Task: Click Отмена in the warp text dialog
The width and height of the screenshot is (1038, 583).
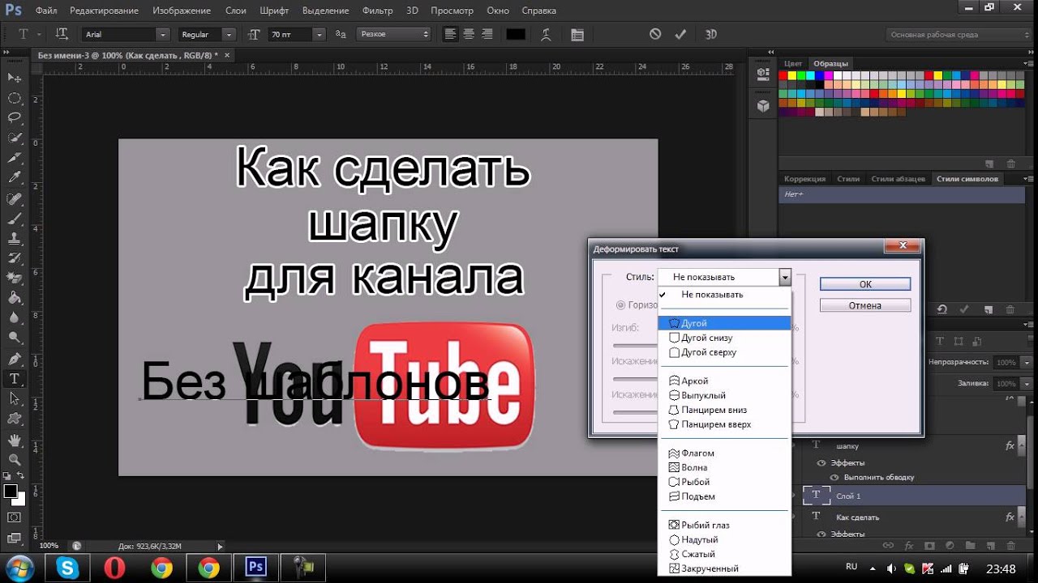Action: click(x=865, y=305)
